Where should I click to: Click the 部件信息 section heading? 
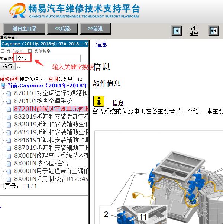[x=106, y=83]
